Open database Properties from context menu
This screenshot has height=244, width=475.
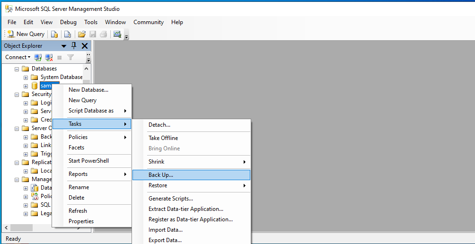coord(92,221)
